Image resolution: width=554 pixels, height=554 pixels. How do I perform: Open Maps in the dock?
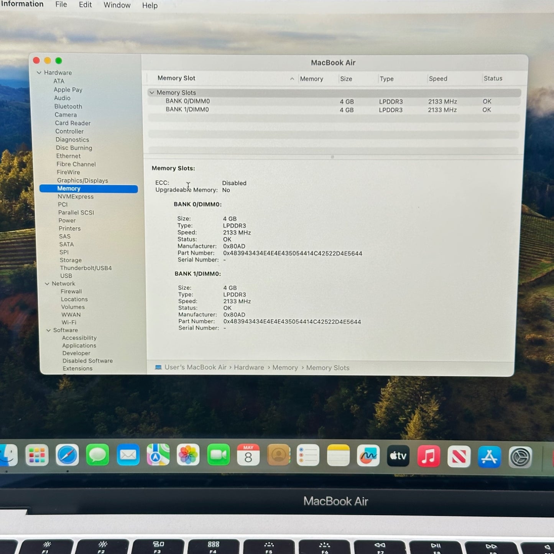tap(158, 455)
